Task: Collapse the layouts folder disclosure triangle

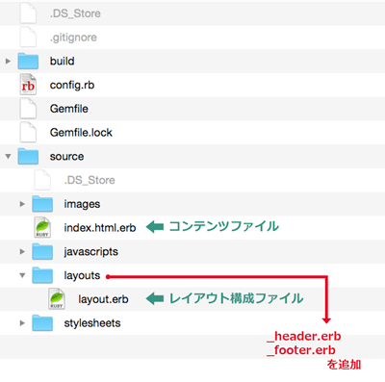Action: tap(22, 275)
